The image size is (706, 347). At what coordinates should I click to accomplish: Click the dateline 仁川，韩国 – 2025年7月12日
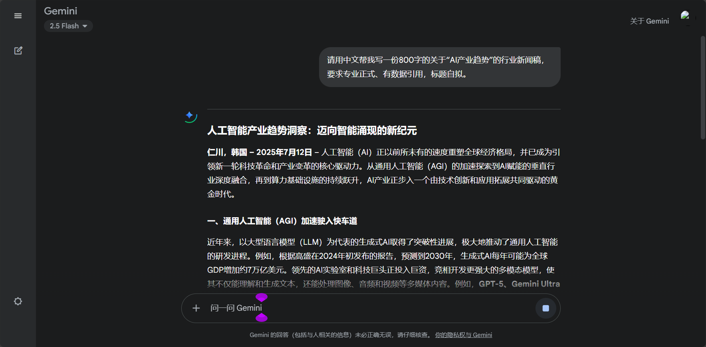tap(260, 152)
